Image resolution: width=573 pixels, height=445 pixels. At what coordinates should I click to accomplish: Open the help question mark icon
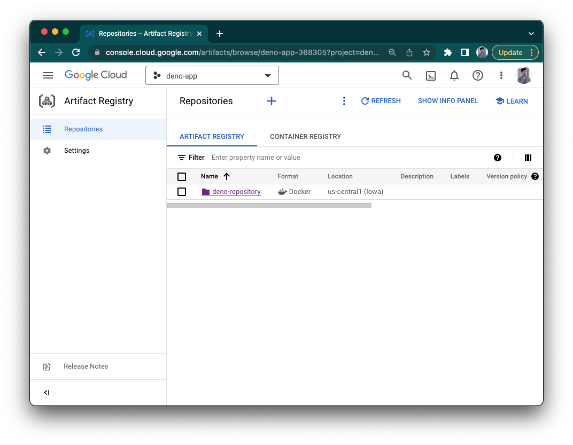(x=477, y=75)
